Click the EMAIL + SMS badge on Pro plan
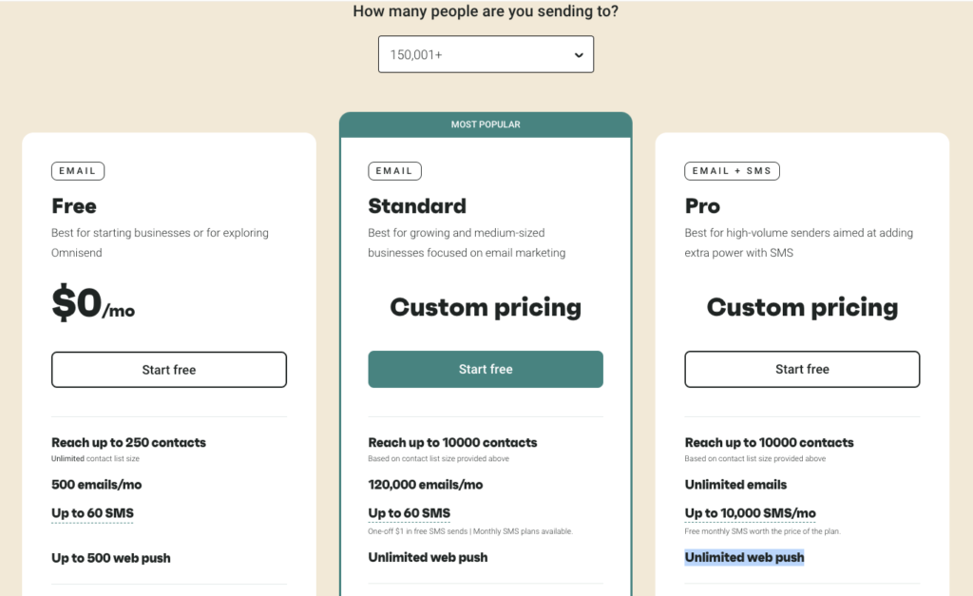Image resolution: width=973 pixels, height=596 pixels. point(732,171)
